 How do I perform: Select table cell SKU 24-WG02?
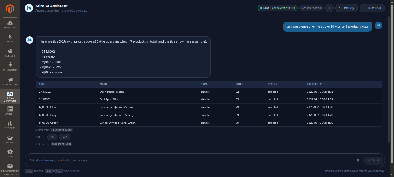(x=45, y=100)
